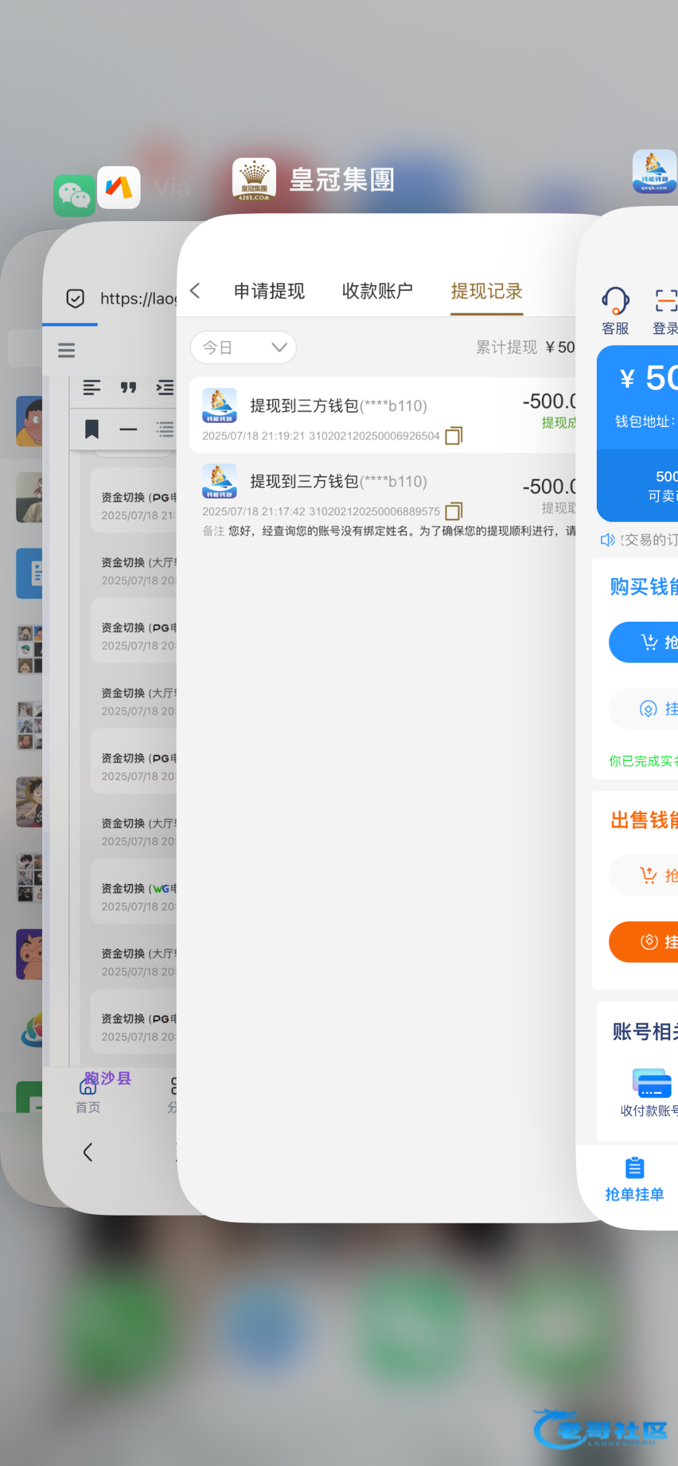This screenshot has height=1466, width=678.
Task: Click the bookmark icon in toolbar
Action: 92,429
